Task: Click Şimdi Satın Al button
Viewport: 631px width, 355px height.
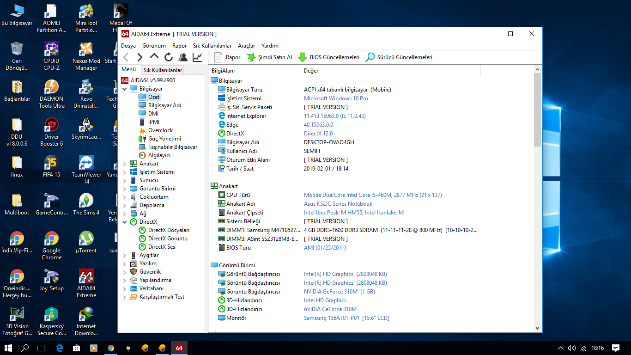Action: pyautogui.click(x=269, y=57)
